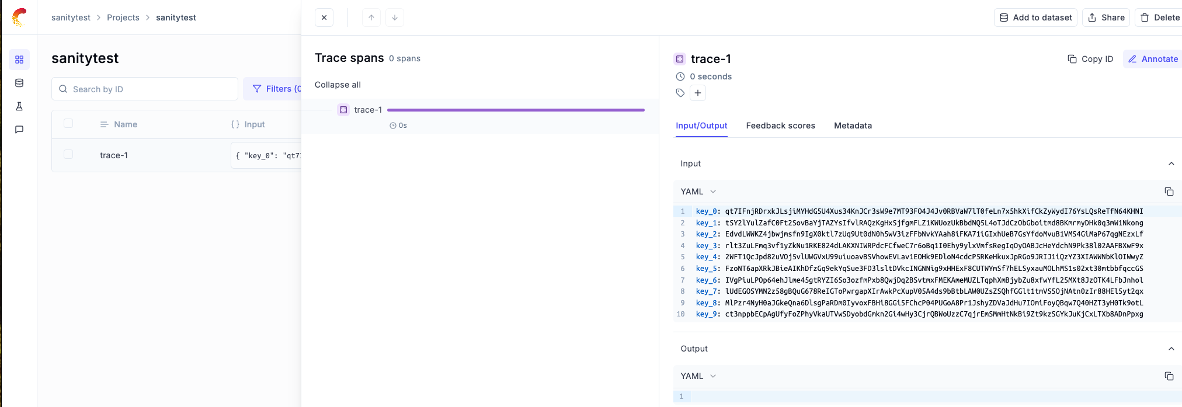Switch to the Metadata tab
The width and height of the screenshot is (1182, 407).
coord(853,126)
